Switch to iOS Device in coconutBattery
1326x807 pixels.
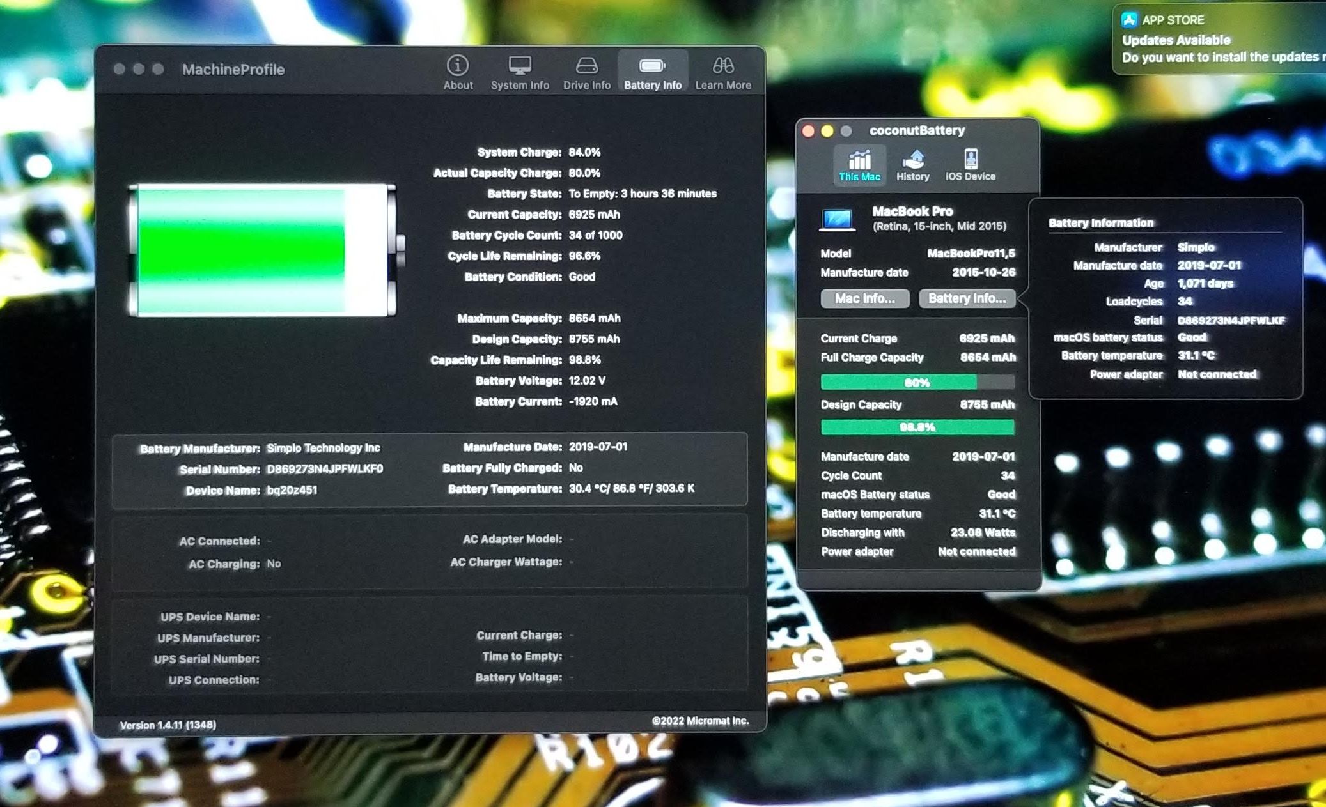point(970,165)
